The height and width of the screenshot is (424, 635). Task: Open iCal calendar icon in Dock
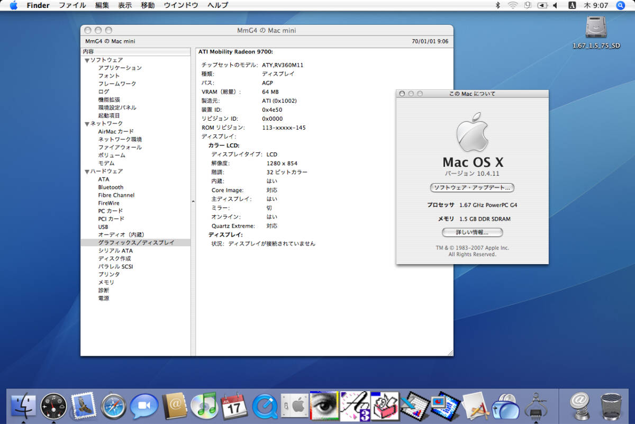coord(234,406)
